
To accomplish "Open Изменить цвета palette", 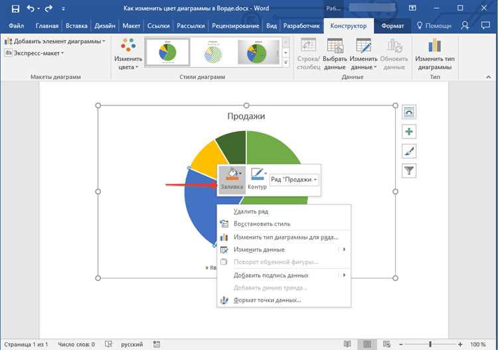I will [128, 54].
